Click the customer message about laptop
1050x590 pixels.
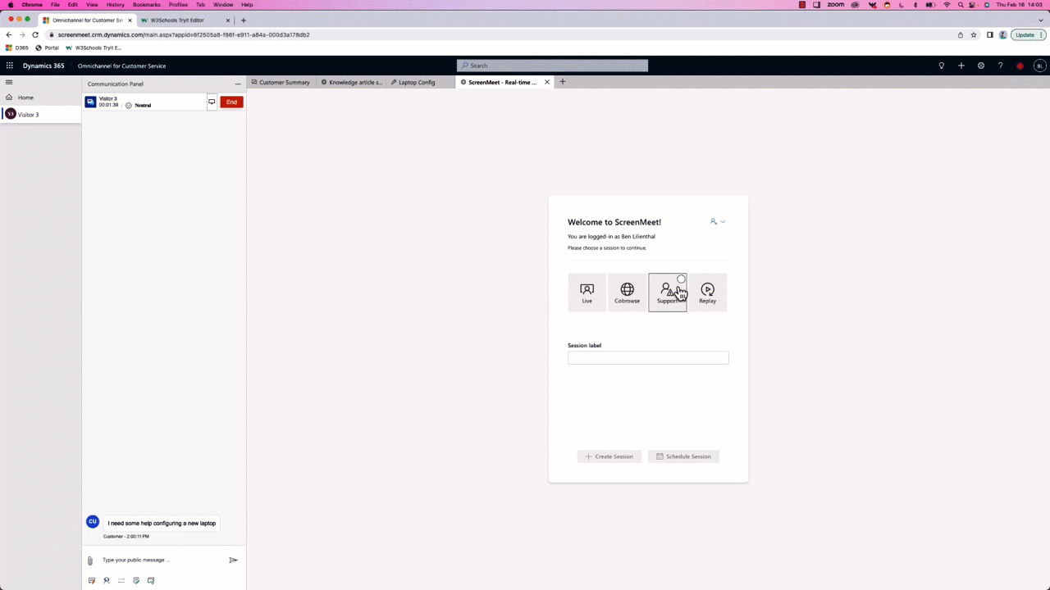(x=162, y=523)
